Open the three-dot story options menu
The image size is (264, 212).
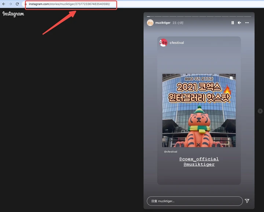click(x=247, y=23)
